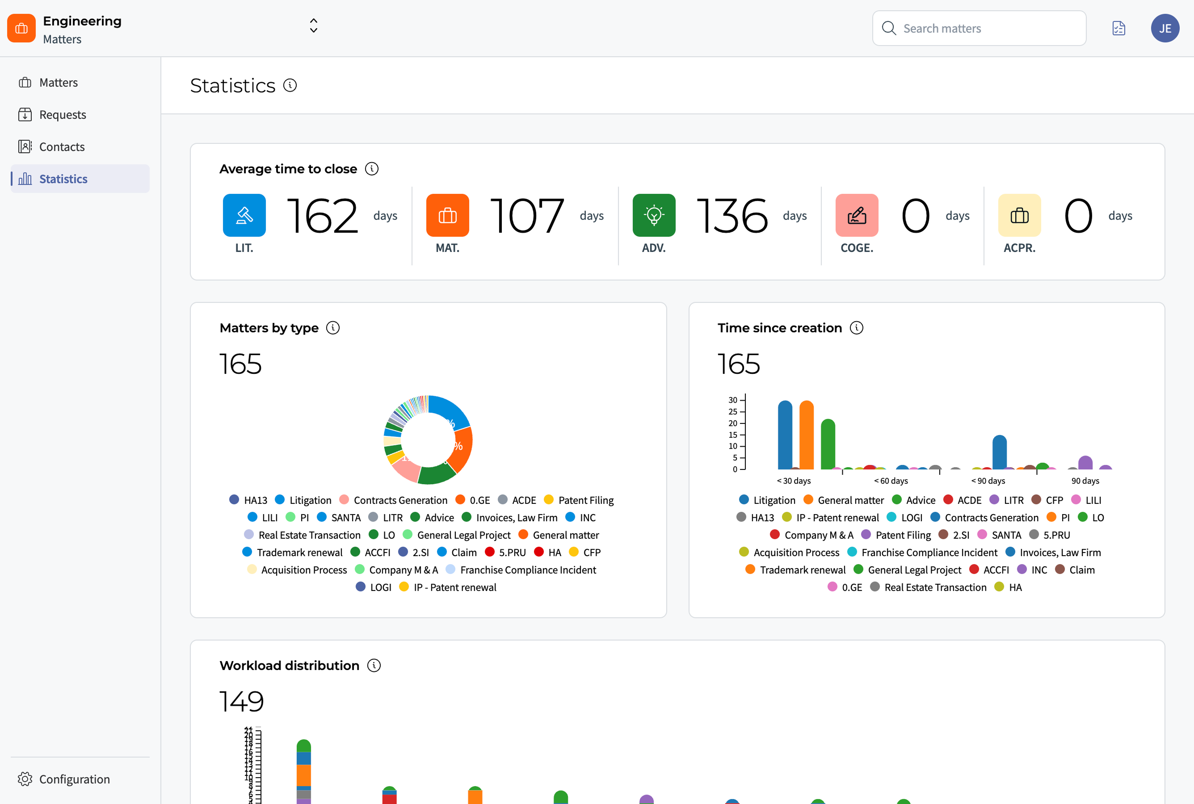Click the Engineering Matters app logo
This screenshot has height=804, width=1194.
pyautogui.click(x=21, y=28)
